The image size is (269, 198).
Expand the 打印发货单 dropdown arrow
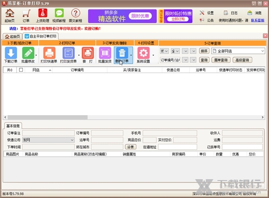click(x=79, y=55)
